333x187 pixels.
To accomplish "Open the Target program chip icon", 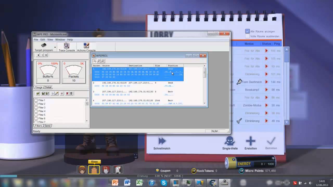I will click(x=44, y=45).
